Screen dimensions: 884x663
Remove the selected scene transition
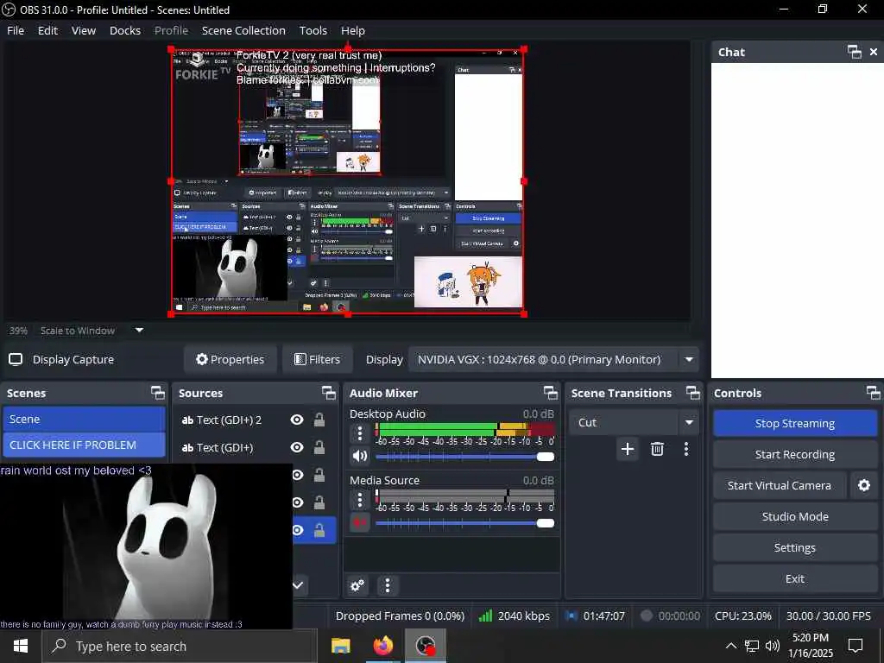pos(657,449)
